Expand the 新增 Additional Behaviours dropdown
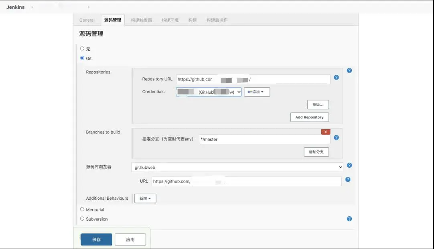 145,199
